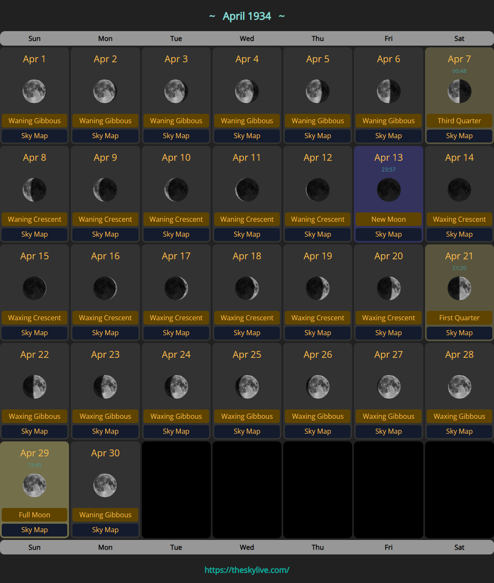Screen dimensions: 494x583
Task: Click the Wed header in top weekday row
Action: click(247, 39)
